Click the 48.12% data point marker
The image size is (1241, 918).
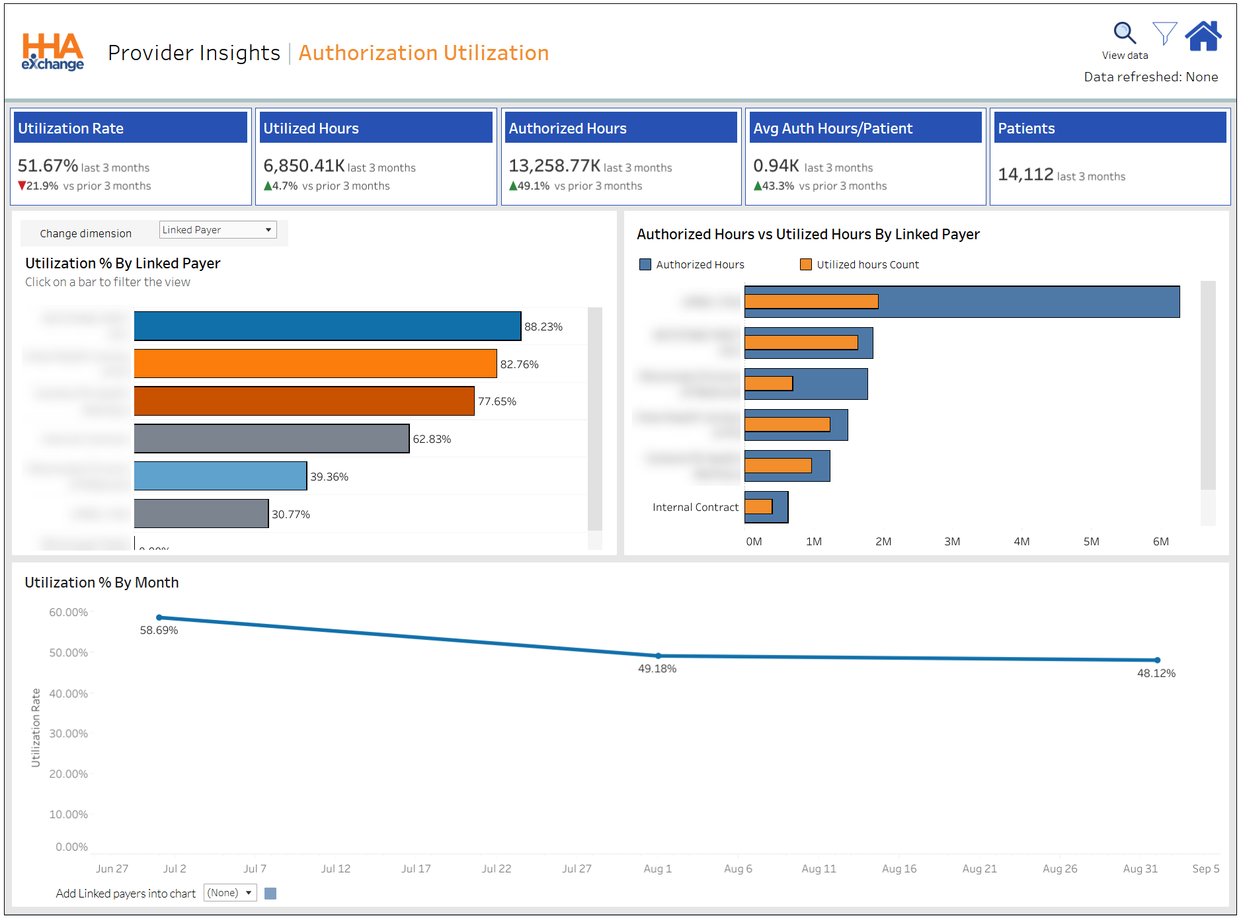(1157, 660)
